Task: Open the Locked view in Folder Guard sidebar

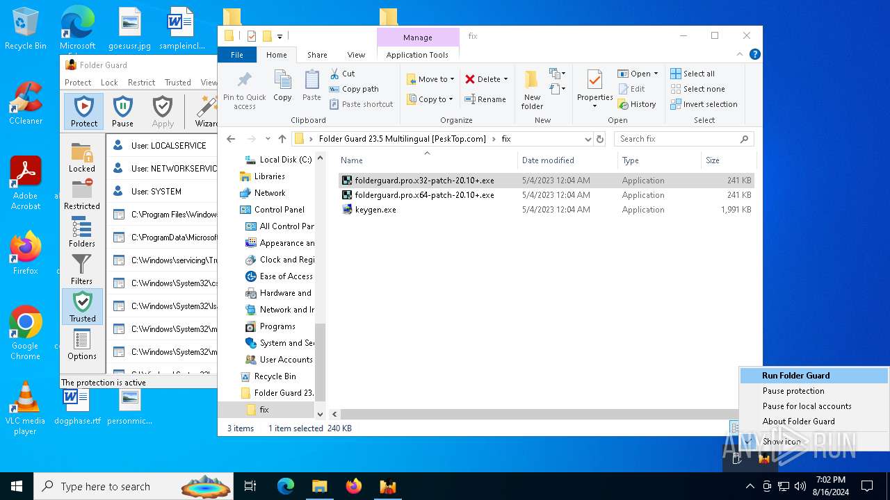Action: [82, 158]
